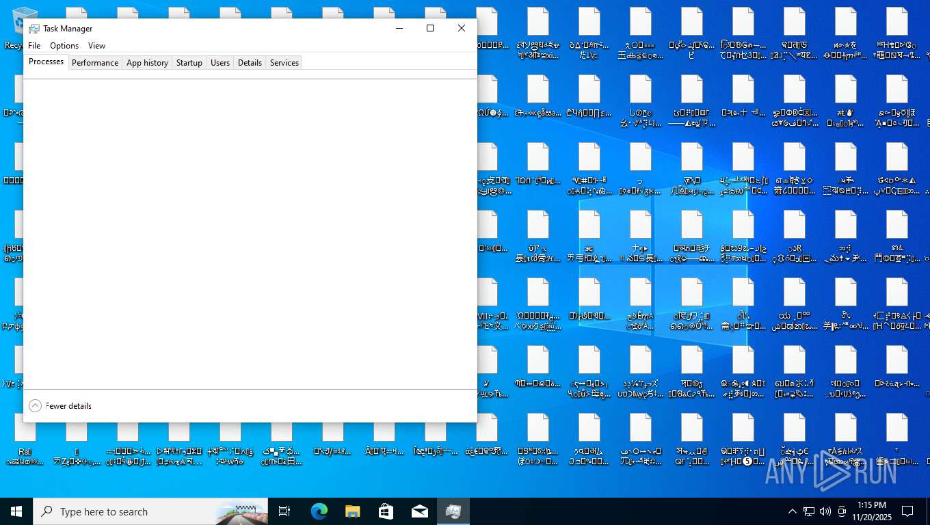Image resolution: width=930 pixels, height=525 pixels.
Task: Close the Task Manager window
Action: coord(462,28)
